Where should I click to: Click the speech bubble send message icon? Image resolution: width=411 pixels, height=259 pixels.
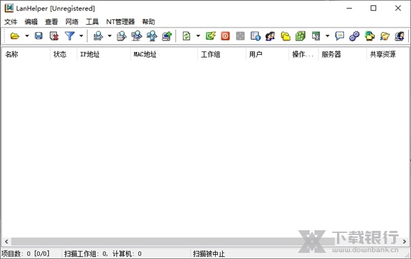pos(340,36)
